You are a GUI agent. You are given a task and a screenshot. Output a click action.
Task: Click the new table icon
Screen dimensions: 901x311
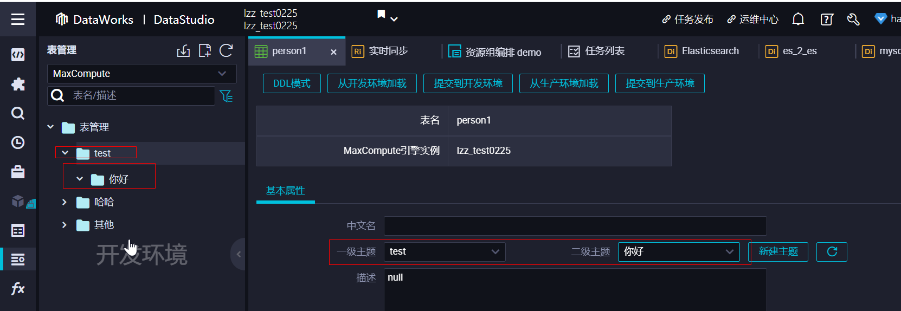205,51
